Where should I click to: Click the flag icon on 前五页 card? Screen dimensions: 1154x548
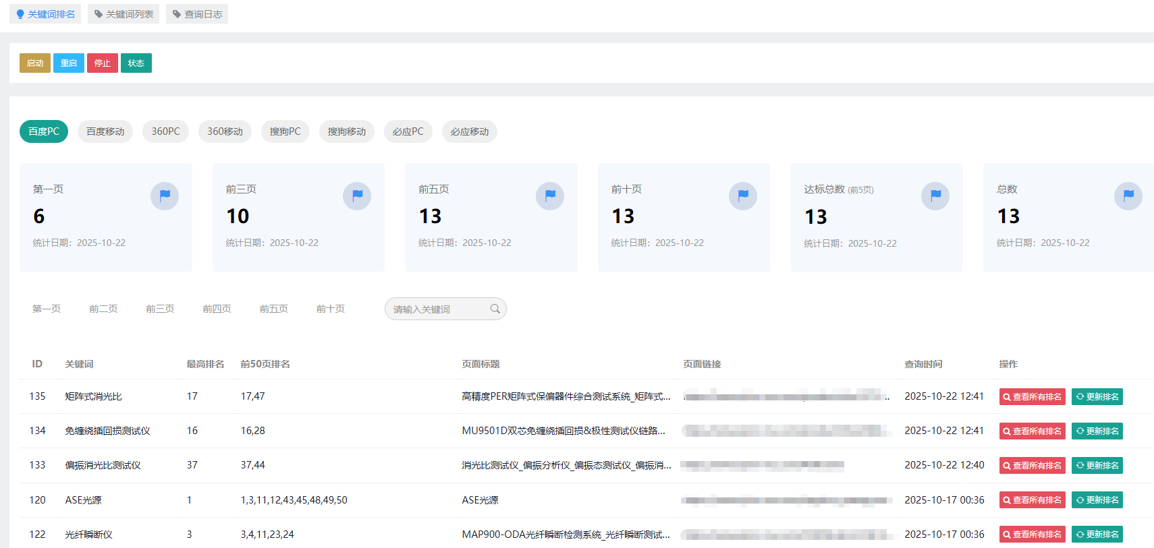[550, 196]
